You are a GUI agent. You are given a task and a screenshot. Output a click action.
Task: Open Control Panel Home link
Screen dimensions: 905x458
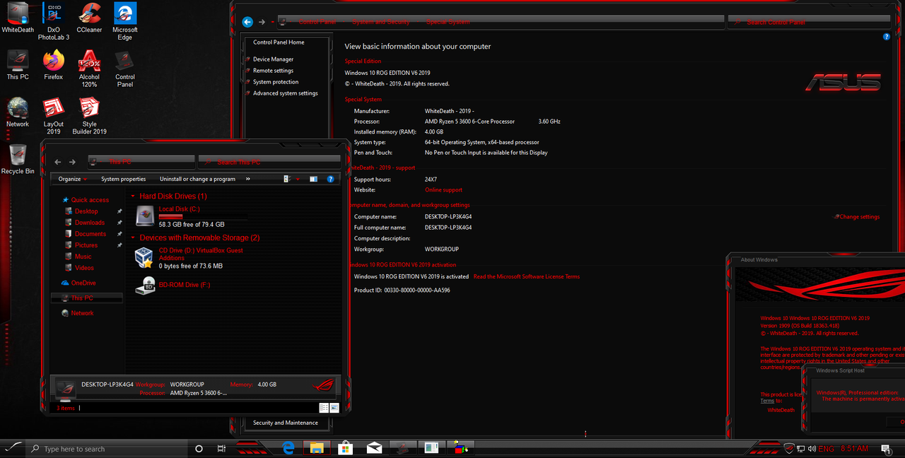[279, 42]
